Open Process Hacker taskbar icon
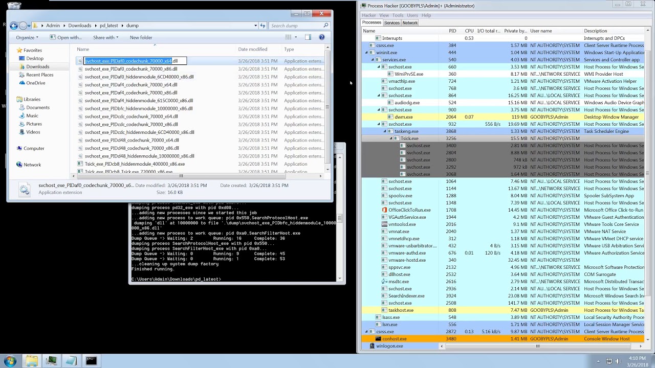The height and width of the screenshot is (368, 655). pos(51,361)
